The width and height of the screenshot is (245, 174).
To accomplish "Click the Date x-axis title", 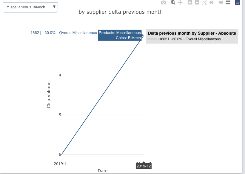I will click(x=102, y=171).
